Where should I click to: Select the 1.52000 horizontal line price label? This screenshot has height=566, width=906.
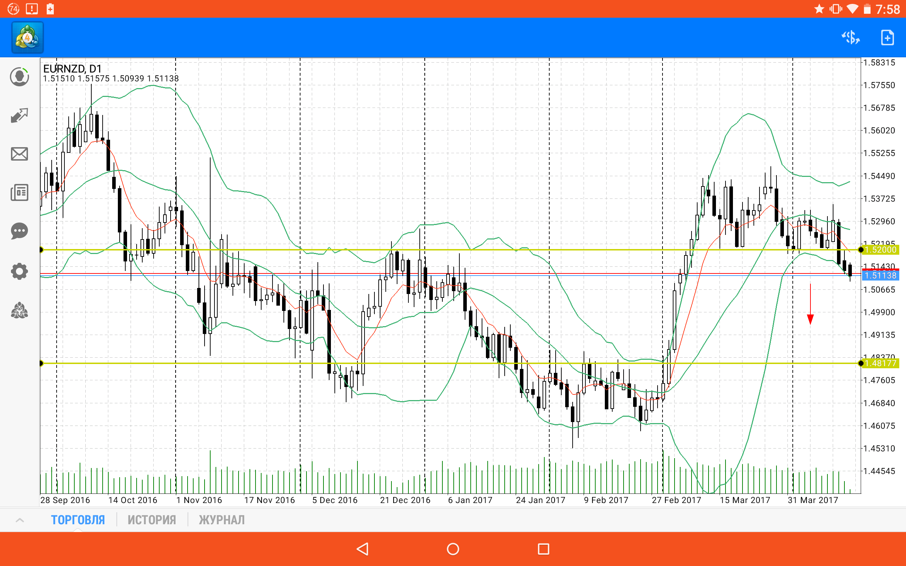tap(880, 250)
